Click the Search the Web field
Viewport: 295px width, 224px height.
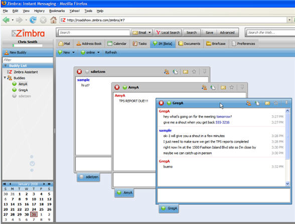pyautogui.click(x=270, y=33)
